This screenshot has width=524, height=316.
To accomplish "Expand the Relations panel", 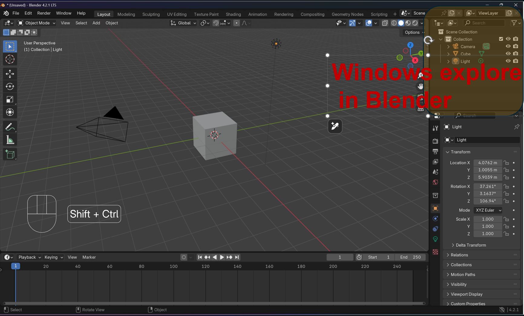I will tap(482, 255).
